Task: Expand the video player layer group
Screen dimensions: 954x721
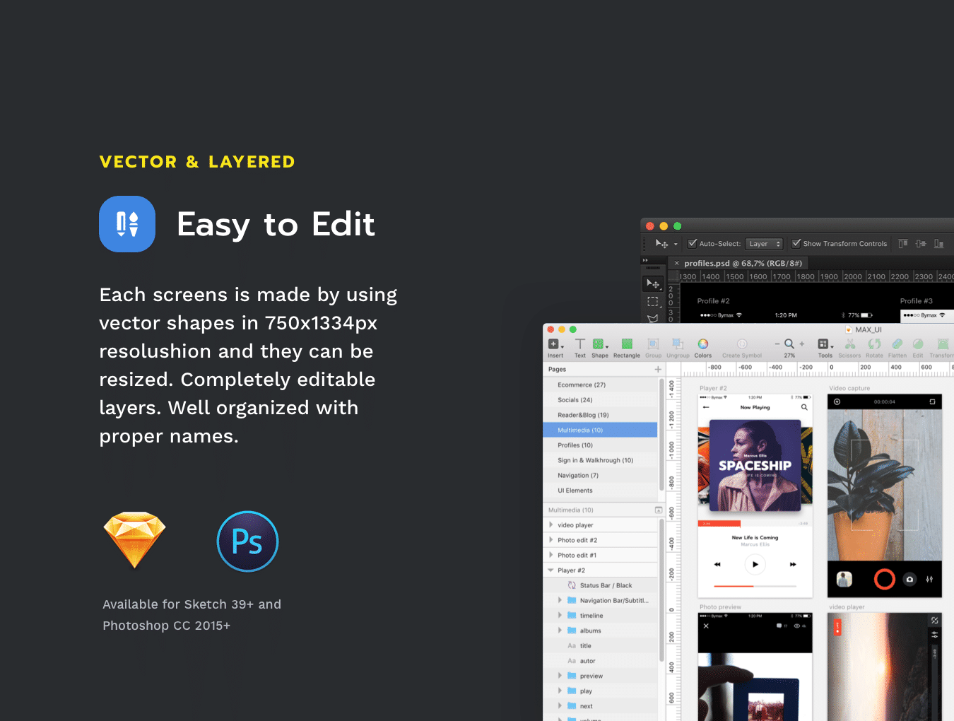Action: click(x=550, y=524)
